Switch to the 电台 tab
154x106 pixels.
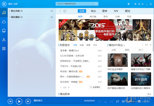pos(93,11)
